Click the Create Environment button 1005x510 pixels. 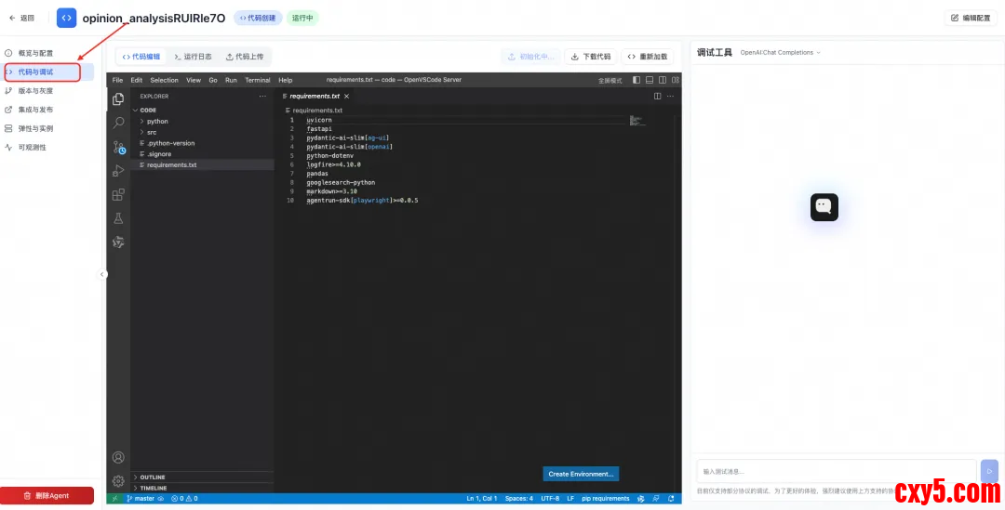pyautogui.click(x=581, y=474)
